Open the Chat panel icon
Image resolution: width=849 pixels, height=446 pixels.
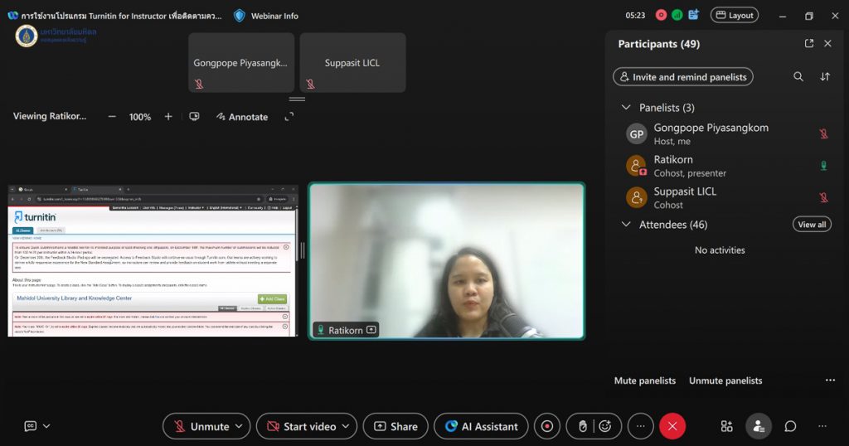click(x=790, y=426)
